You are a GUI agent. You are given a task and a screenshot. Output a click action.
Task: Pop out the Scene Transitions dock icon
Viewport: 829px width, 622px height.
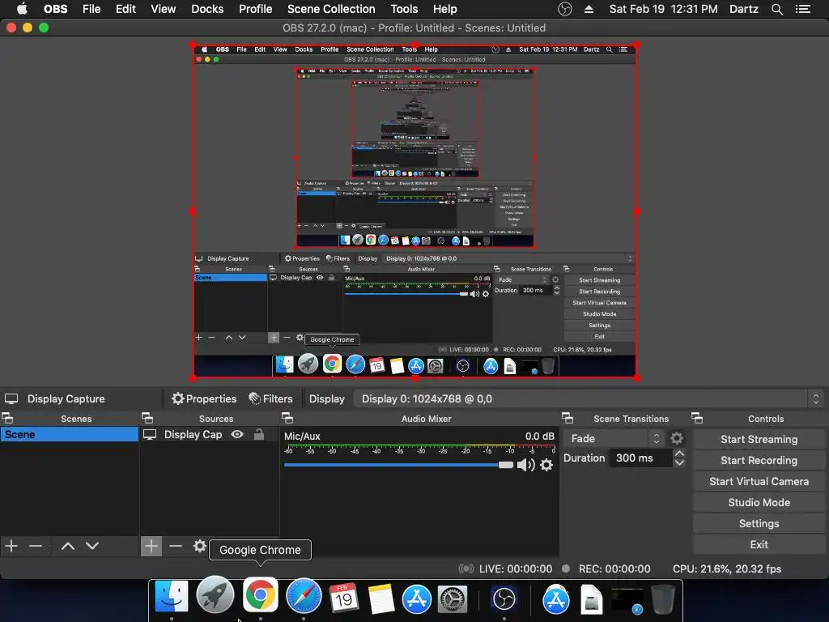[568, 419]
